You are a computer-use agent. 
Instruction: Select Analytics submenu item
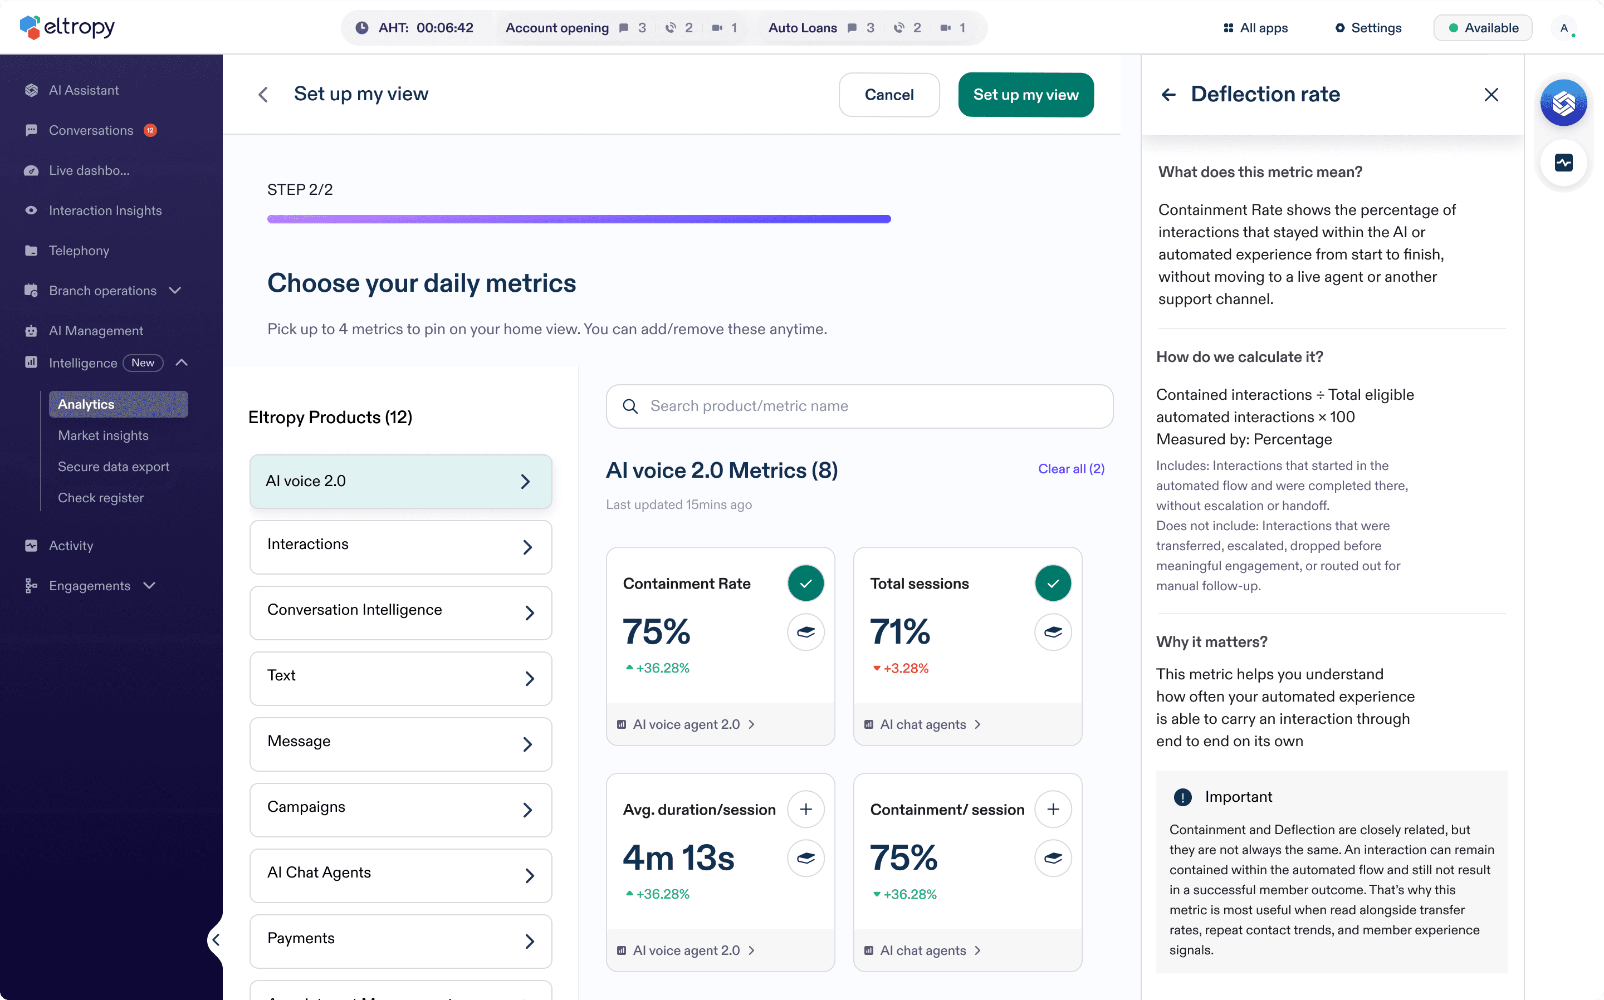(x=119, y=404)
